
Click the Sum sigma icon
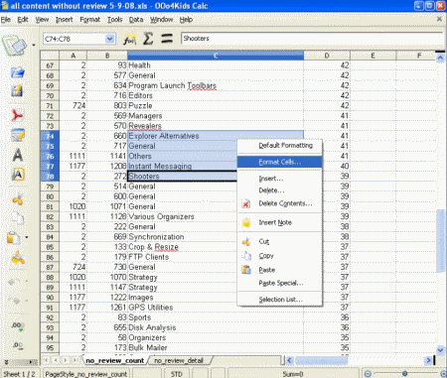[x=148, y=39]
